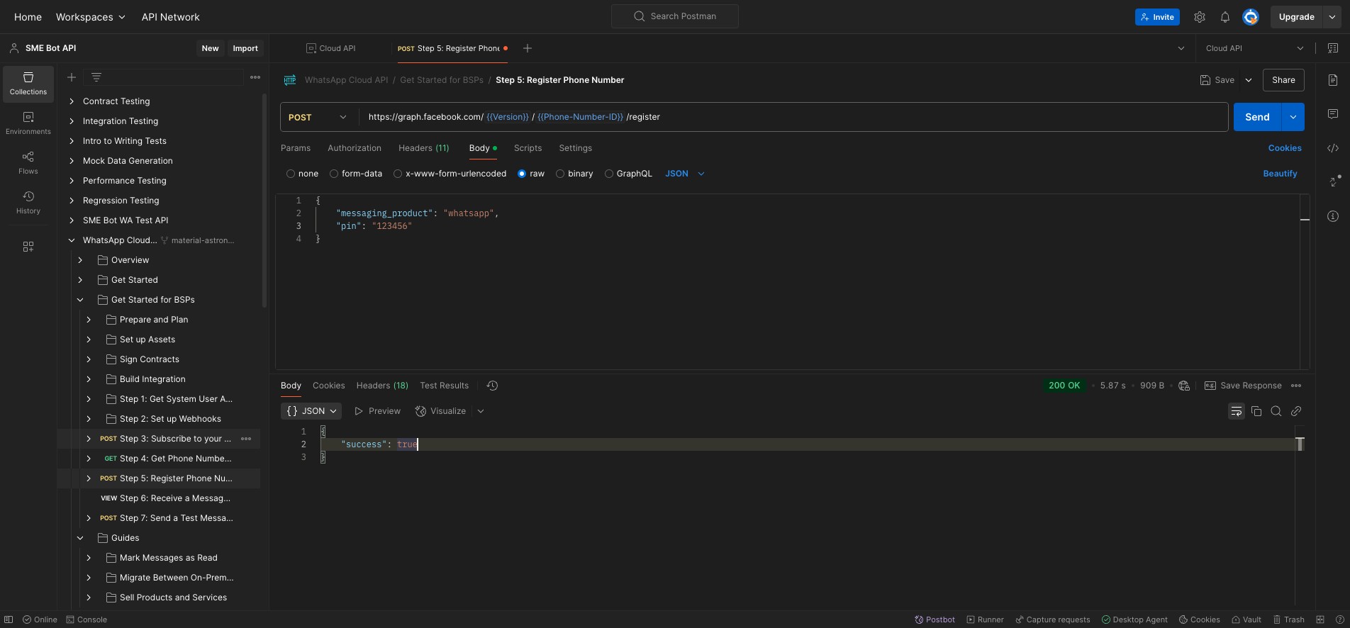This screenshot has width=1350, height=628.
Task: Click the Invite button
Action: (1157, 17)
